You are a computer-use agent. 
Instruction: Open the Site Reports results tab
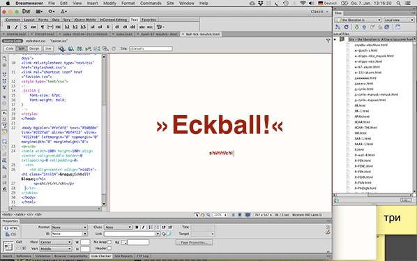[123, 256]
